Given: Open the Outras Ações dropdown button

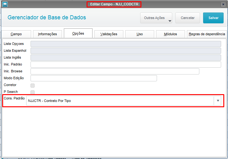Looking at the screenshot, I should tap(156, 18).
